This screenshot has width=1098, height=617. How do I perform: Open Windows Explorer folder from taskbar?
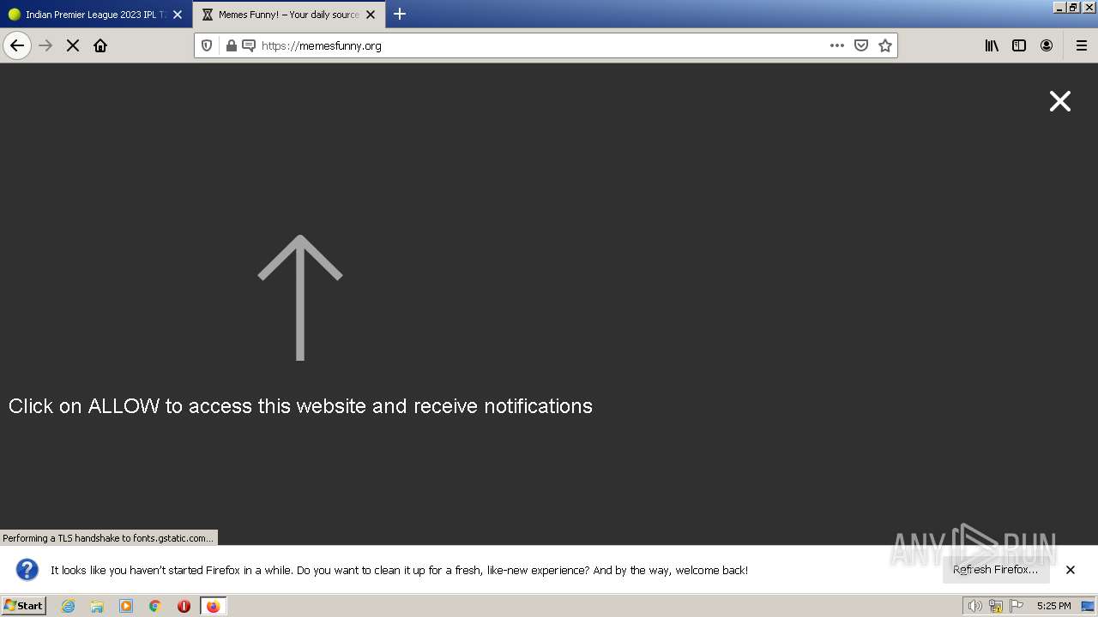[x=97, y=606]
